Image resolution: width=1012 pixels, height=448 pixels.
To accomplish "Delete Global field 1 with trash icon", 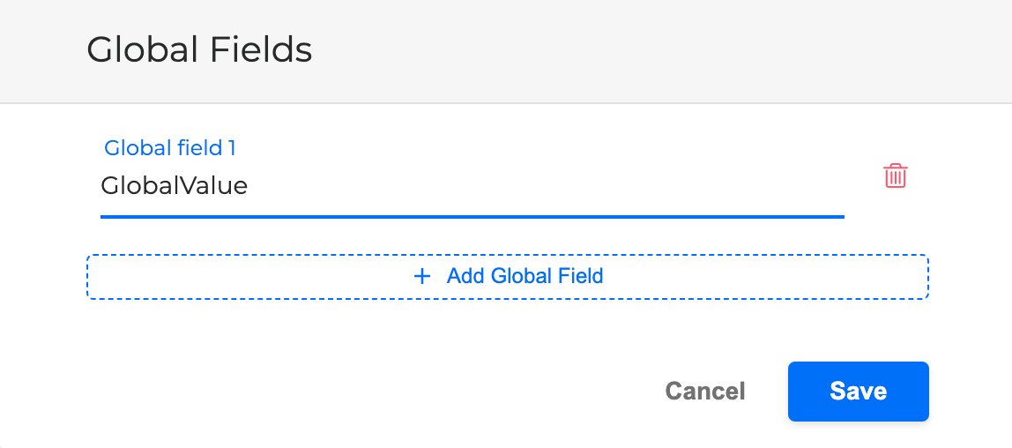I will click(x=895, y=176).
